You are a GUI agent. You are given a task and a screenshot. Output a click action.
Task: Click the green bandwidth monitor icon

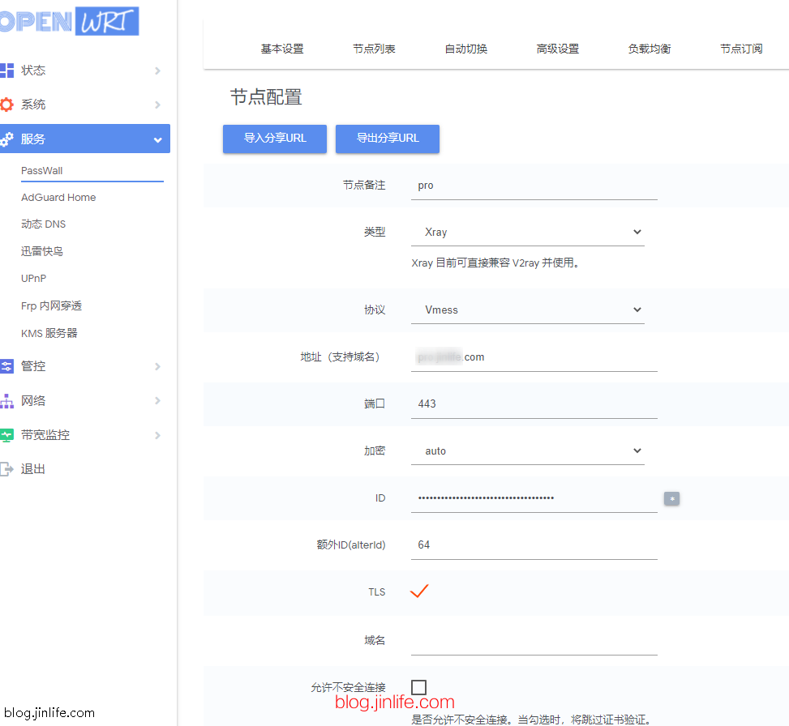point(6,435)
